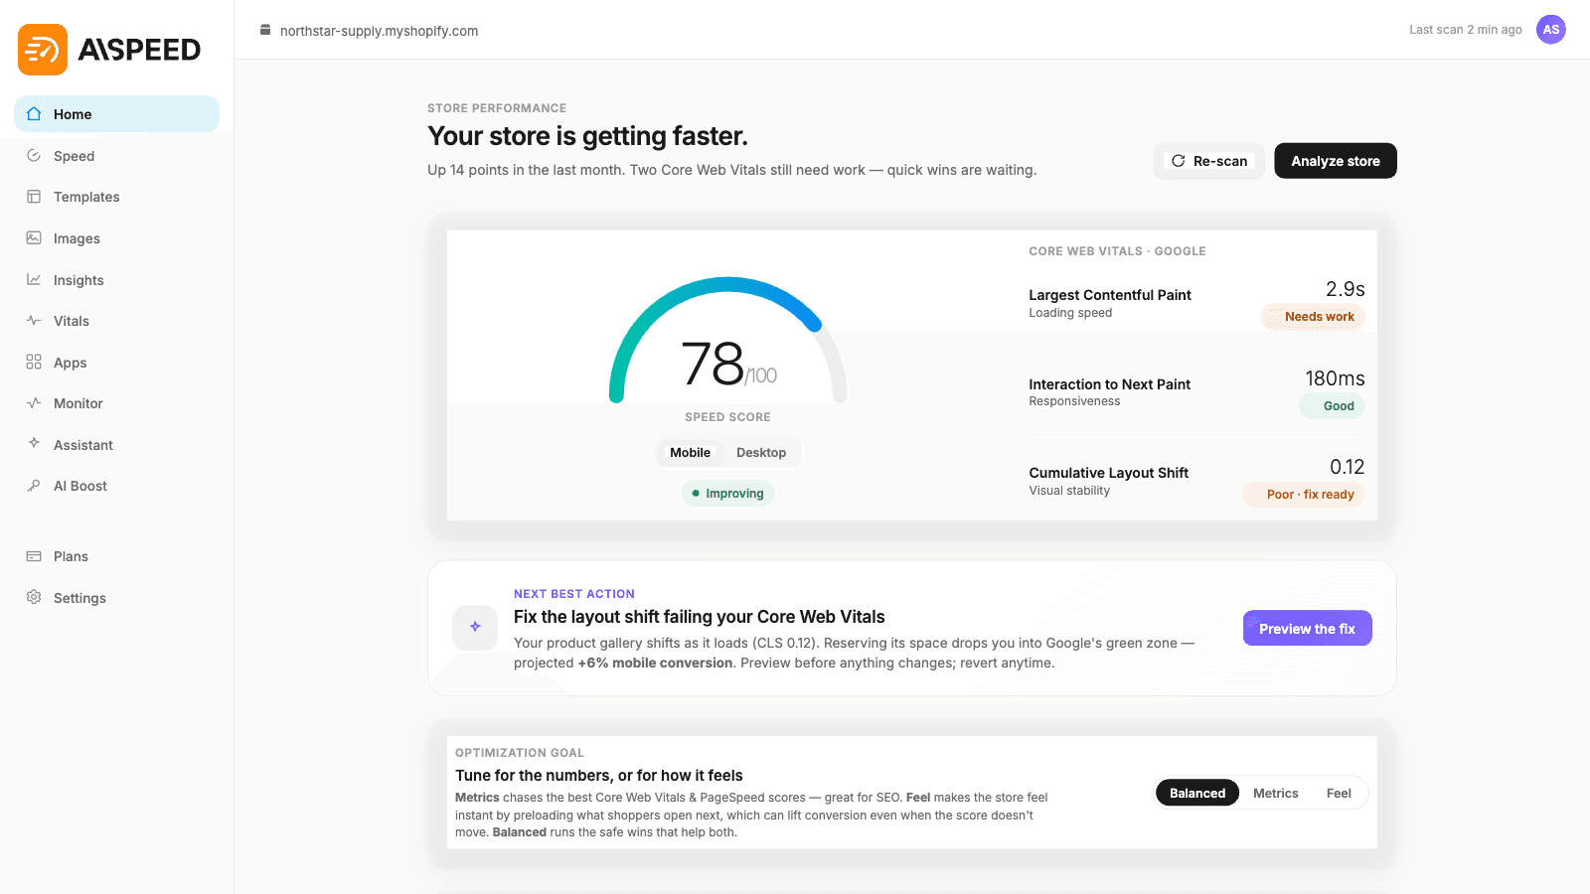Image resolution: width=1590 pixels, height=894 pixels.
Task: Click the store icon beside the URL
Action: (265, 30)
